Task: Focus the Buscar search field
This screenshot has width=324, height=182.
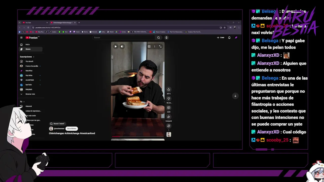Action: pos(124,38)
